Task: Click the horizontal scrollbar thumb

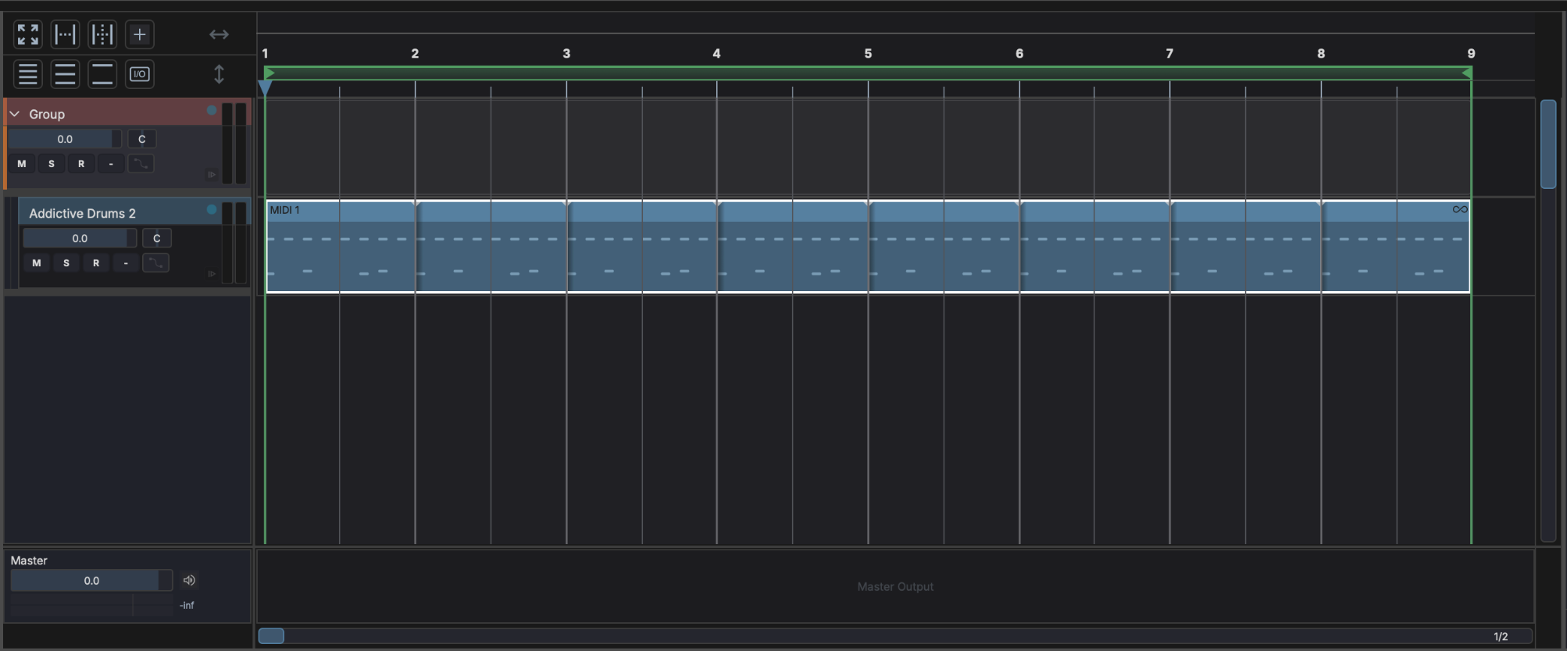Action: coord(271,635)
